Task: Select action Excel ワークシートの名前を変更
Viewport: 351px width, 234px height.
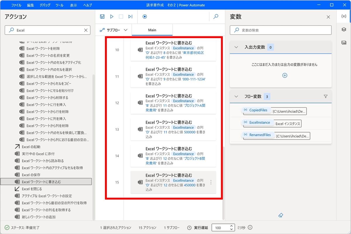Action: 48,56
